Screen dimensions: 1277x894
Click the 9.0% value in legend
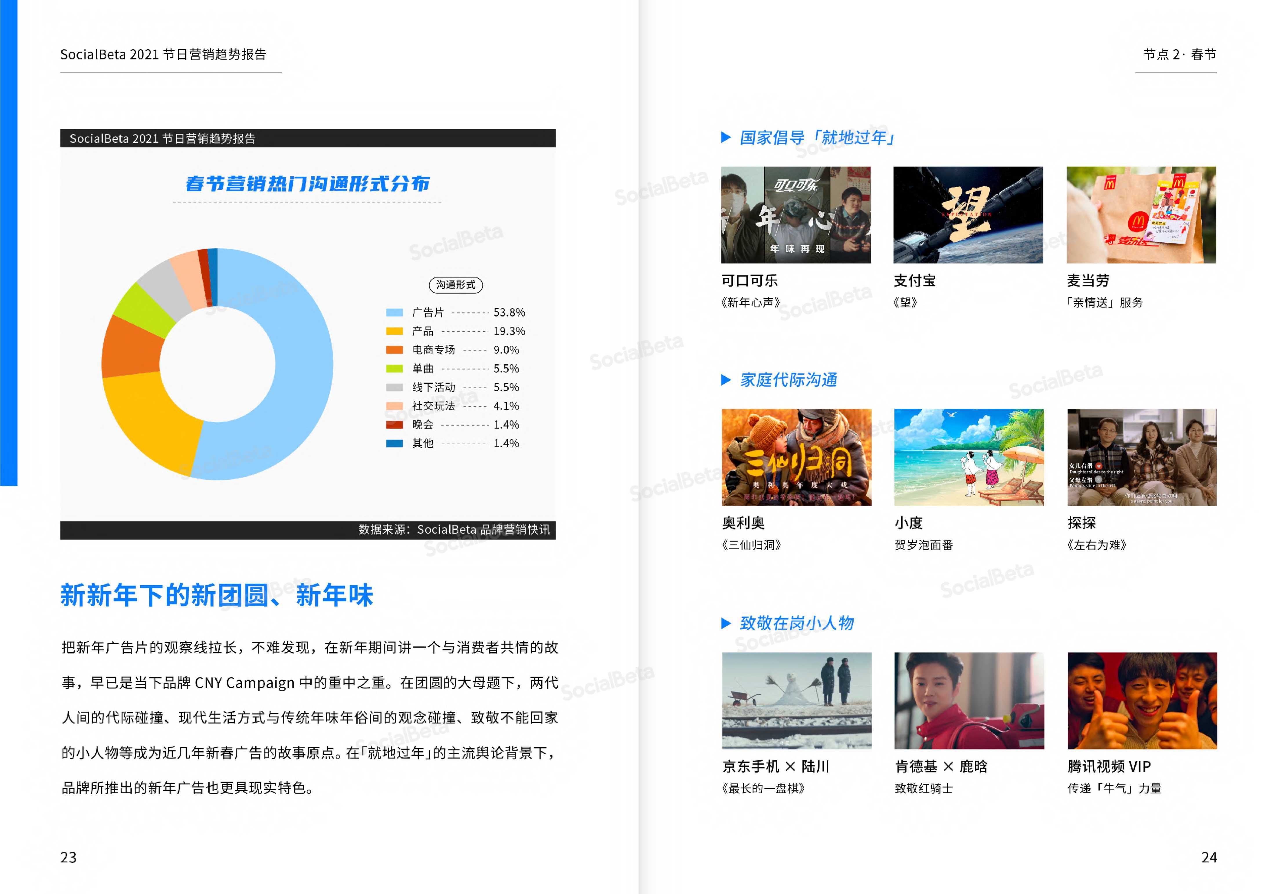click(x=506, y=350)
